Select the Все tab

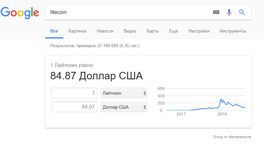point(54,31)
